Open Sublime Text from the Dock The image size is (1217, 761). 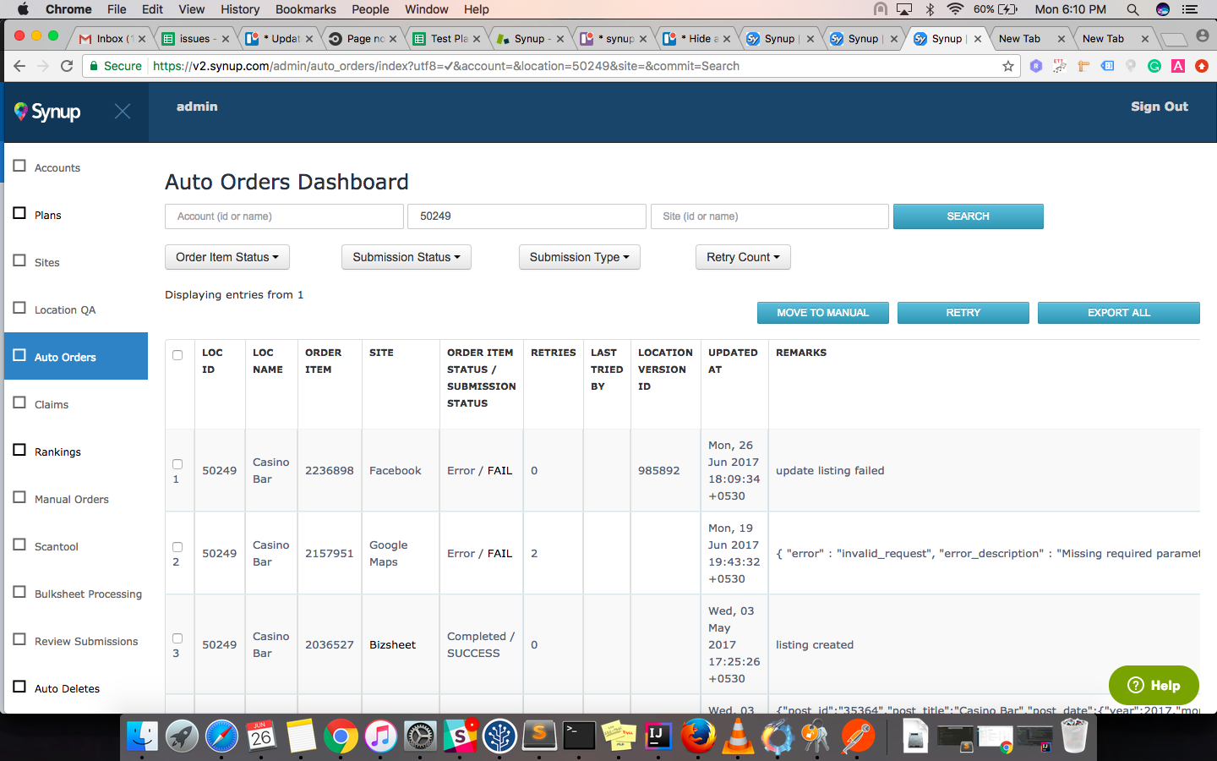pyautogui.click(x=539, y=736)
